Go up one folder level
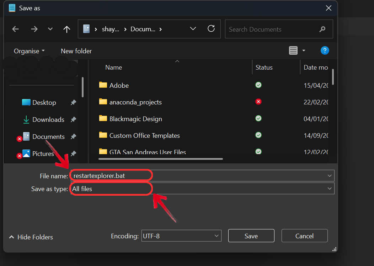 point(66,29)
